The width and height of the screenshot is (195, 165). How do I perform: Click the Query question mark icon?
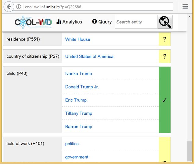click(94, 21)
